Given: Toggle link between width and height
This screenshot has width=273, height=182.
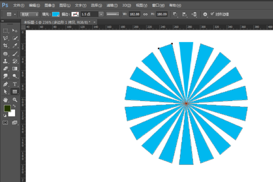Looking at the screenshot, I should [145, 15].
